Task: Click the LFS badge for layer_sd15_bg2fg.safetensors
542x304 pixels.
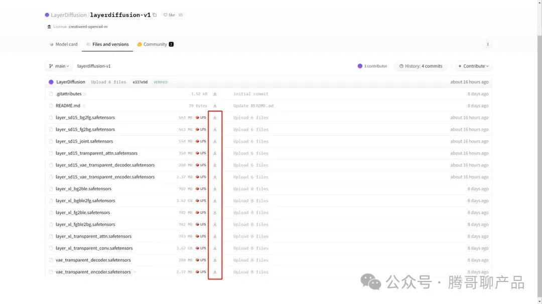Action: coord(201,118)
